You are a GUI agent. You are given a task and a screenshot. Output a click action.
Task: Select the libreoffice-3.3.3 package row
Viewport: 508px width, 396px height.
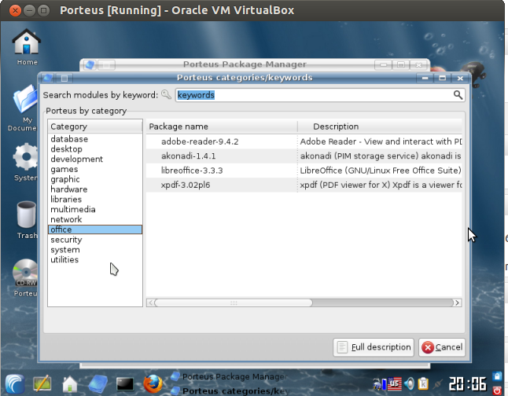point(304,170)
